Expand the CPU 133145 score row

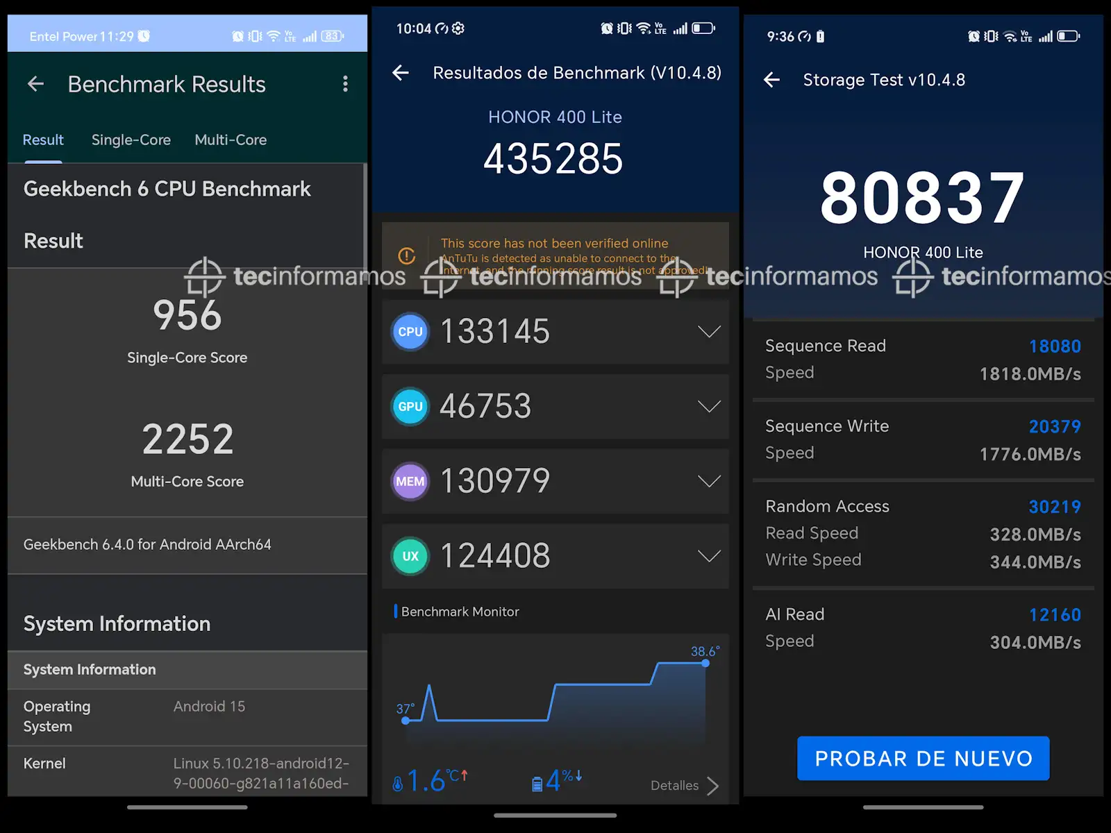(x=708, y=332)
